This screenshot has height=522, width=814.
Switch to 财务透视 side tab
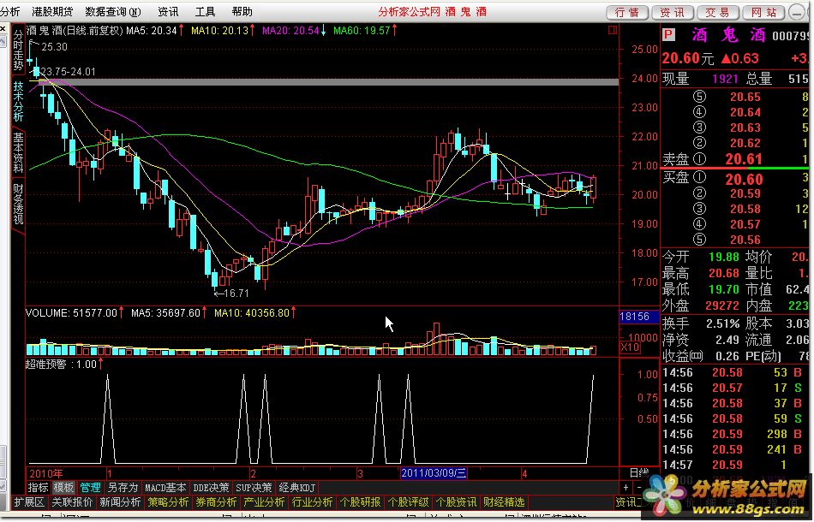18,204
